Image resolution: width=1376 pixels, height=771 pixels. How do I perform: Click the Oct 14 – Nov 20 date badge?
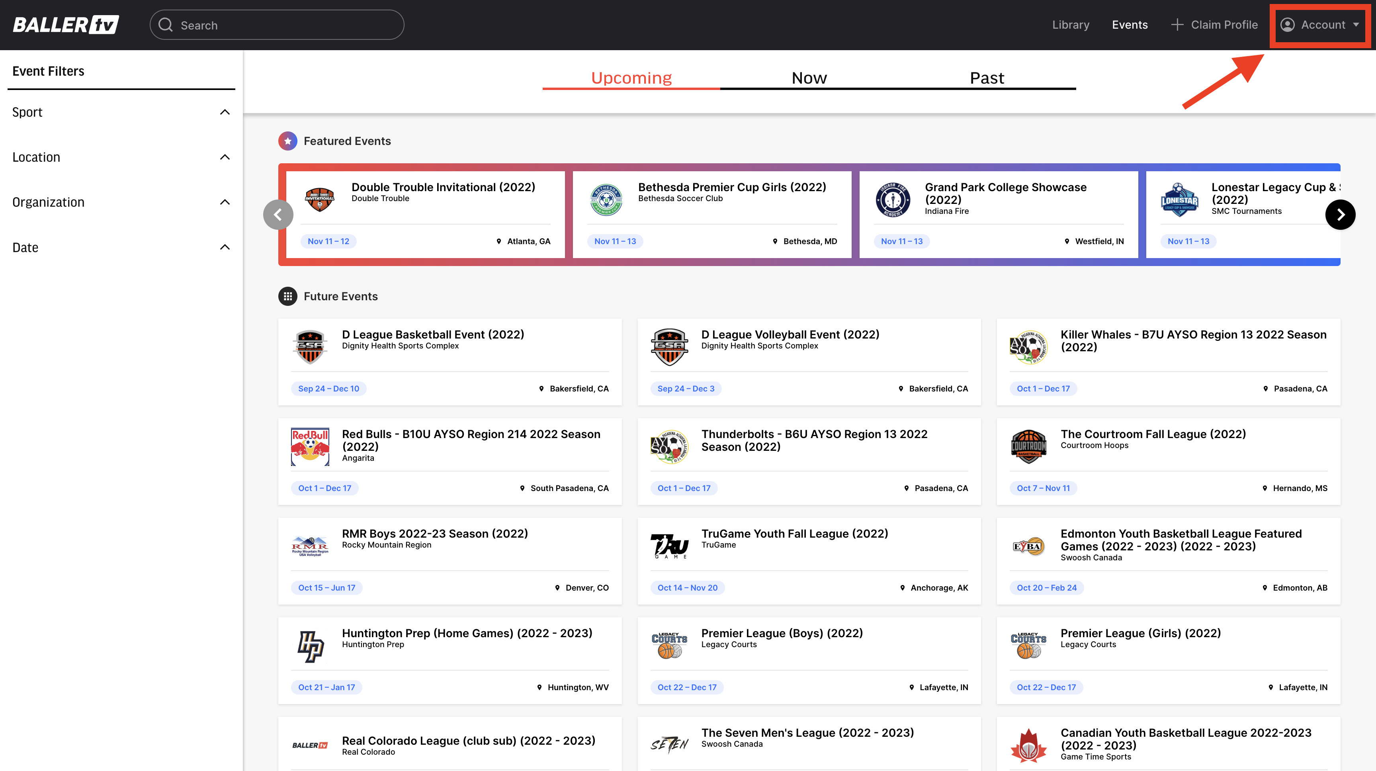(x=688, y=588)
